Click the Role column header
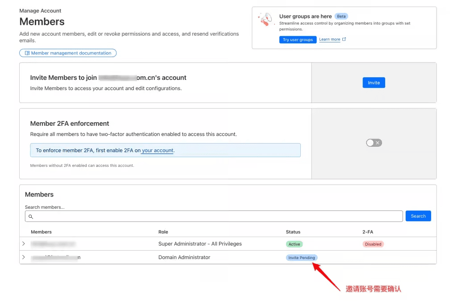This screenshot has height=301, width=457. tap(163, 232)
